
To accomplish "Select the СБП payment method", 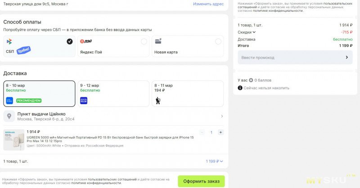I will coord(39,46).
